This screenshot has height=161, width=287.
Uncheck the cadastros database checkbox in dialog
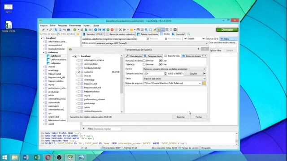click(79, 72)
